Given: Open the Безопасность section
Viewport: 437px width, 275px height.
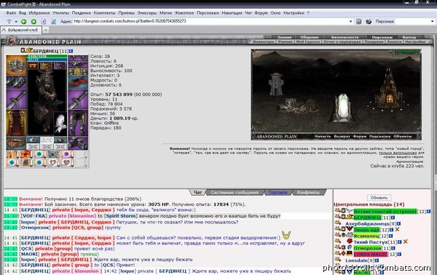Looking at the screenshot, I should point(345,37).
